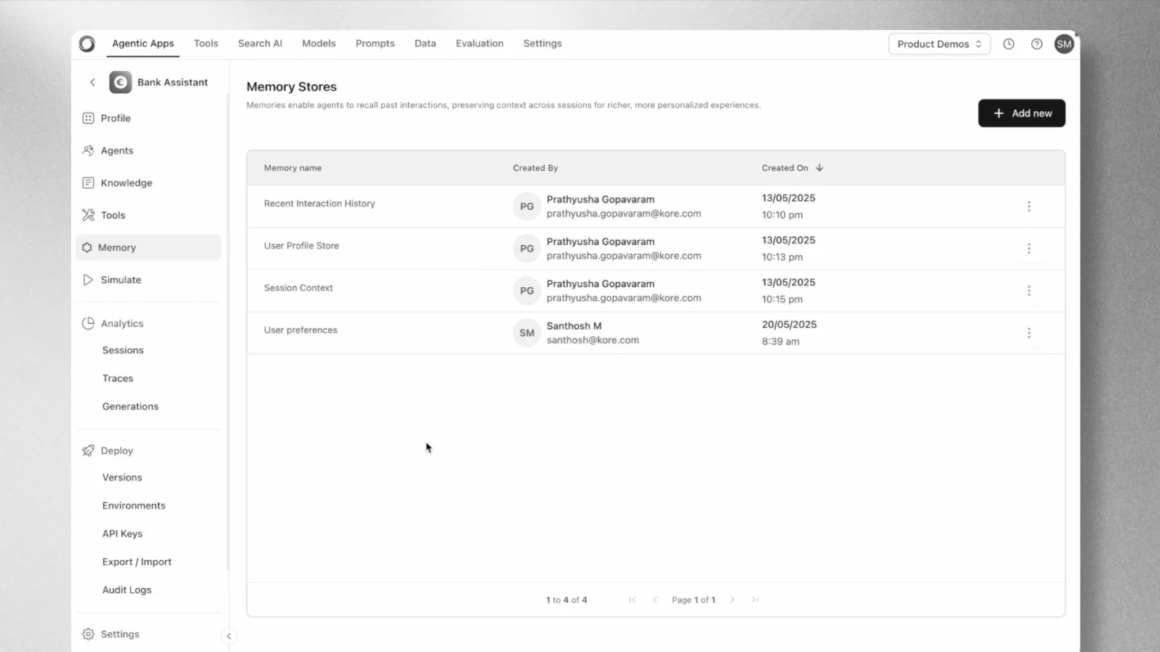Open the help question mark icon
This screenshot has width=1160, height=652.
pos(1037,44)
